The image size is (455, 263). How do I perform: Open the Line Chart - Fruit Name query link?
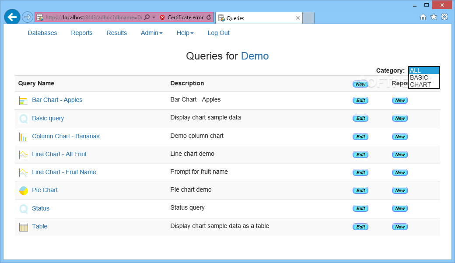[64, 172]
